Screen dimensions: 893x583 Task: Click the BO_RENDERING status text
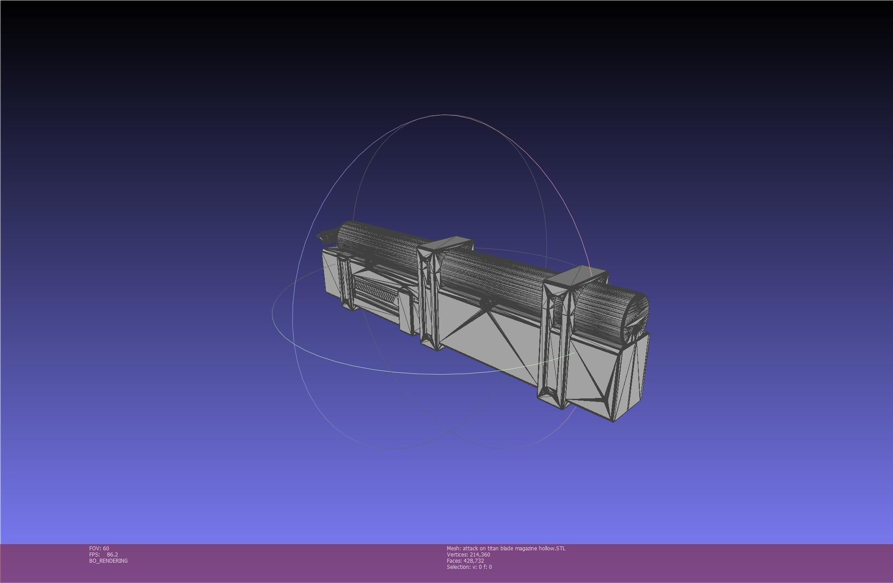pyautogui.click(x=108, y=560)
